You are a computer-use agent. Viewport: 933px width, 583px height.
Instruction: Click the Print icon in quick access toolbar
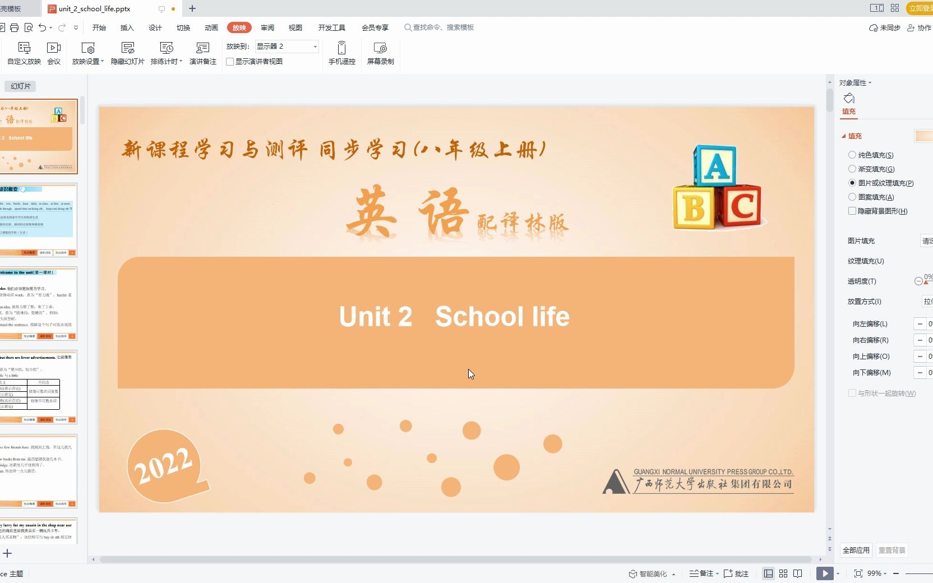[15, 27]
